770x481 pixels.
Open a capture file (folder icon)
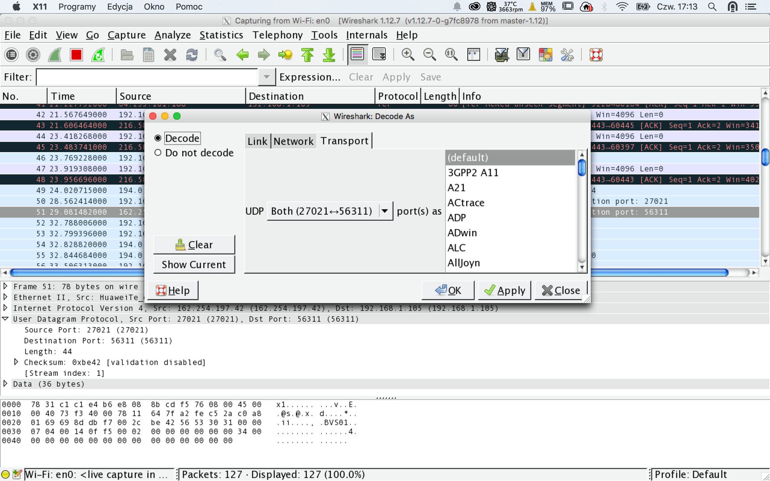coord(127,55)
